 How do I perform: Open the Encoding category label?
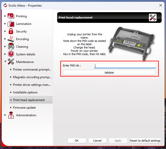click(22, 39)
